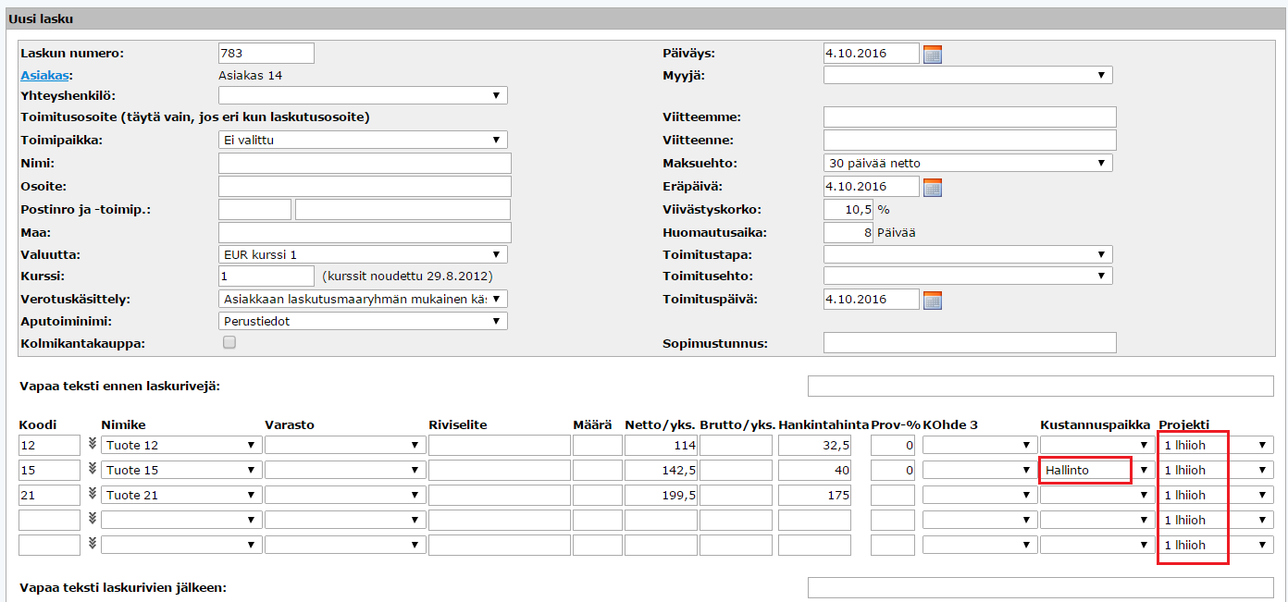Open the Asiakas customer link
Image resolution: width=1288 pixels, height=602 pixels.
[x=44, y=75]
